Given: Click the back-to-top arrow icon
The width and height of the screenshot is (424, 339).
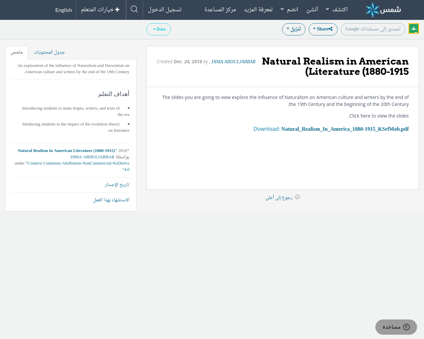Looking at the screenshot, I should (x=297, y=197).
